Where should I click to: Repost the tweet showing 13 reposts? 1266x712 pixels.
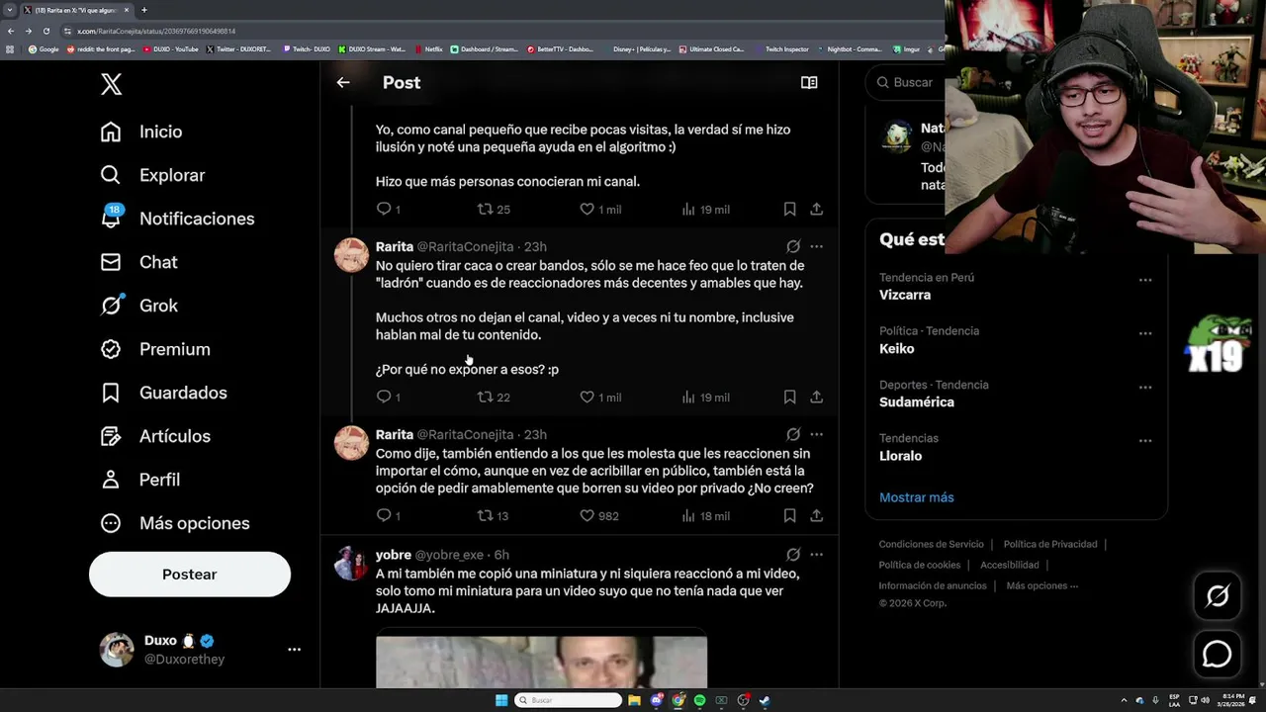click(x=494, y=515)
